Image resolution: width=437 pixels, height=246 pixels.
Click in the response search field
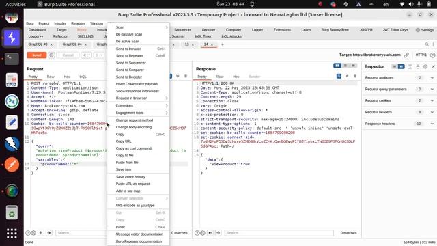(279, 233)
